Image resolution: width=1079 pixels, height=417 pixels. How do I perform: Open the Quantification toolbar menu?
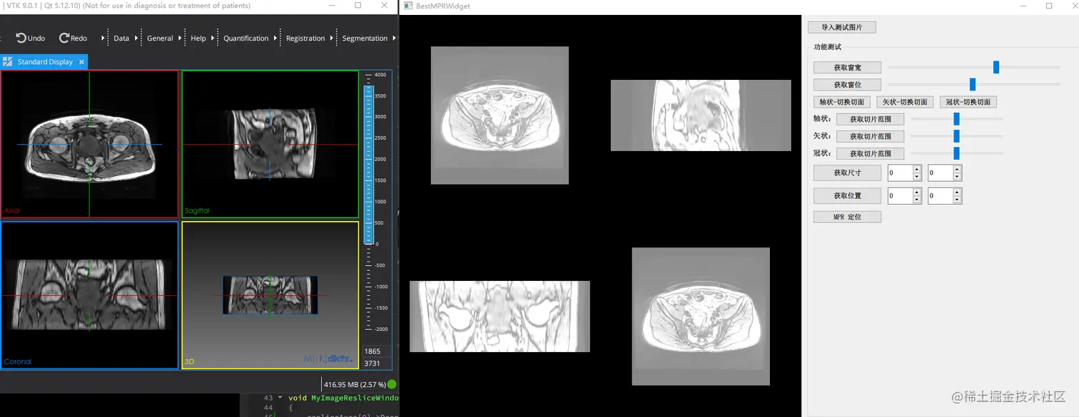246,38
